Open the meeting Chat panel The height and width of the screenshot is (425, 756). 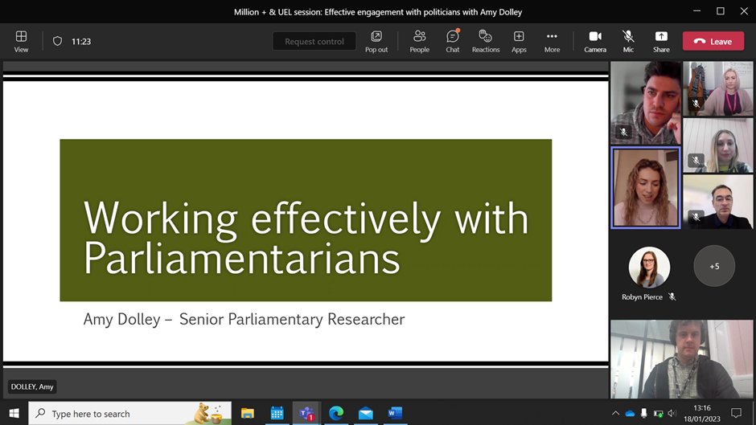pyautogui.click(x=452, y=42)
